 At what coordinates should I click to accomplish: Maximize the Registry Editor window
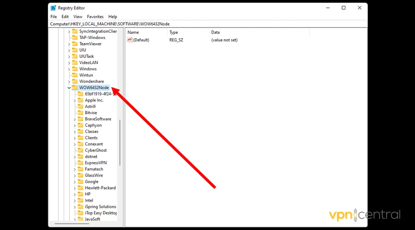coord(344,8)
